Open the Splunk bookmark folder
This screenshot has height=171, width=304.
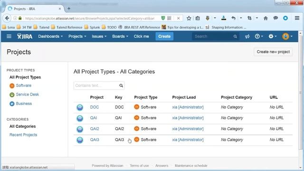(x=92, y=28)
